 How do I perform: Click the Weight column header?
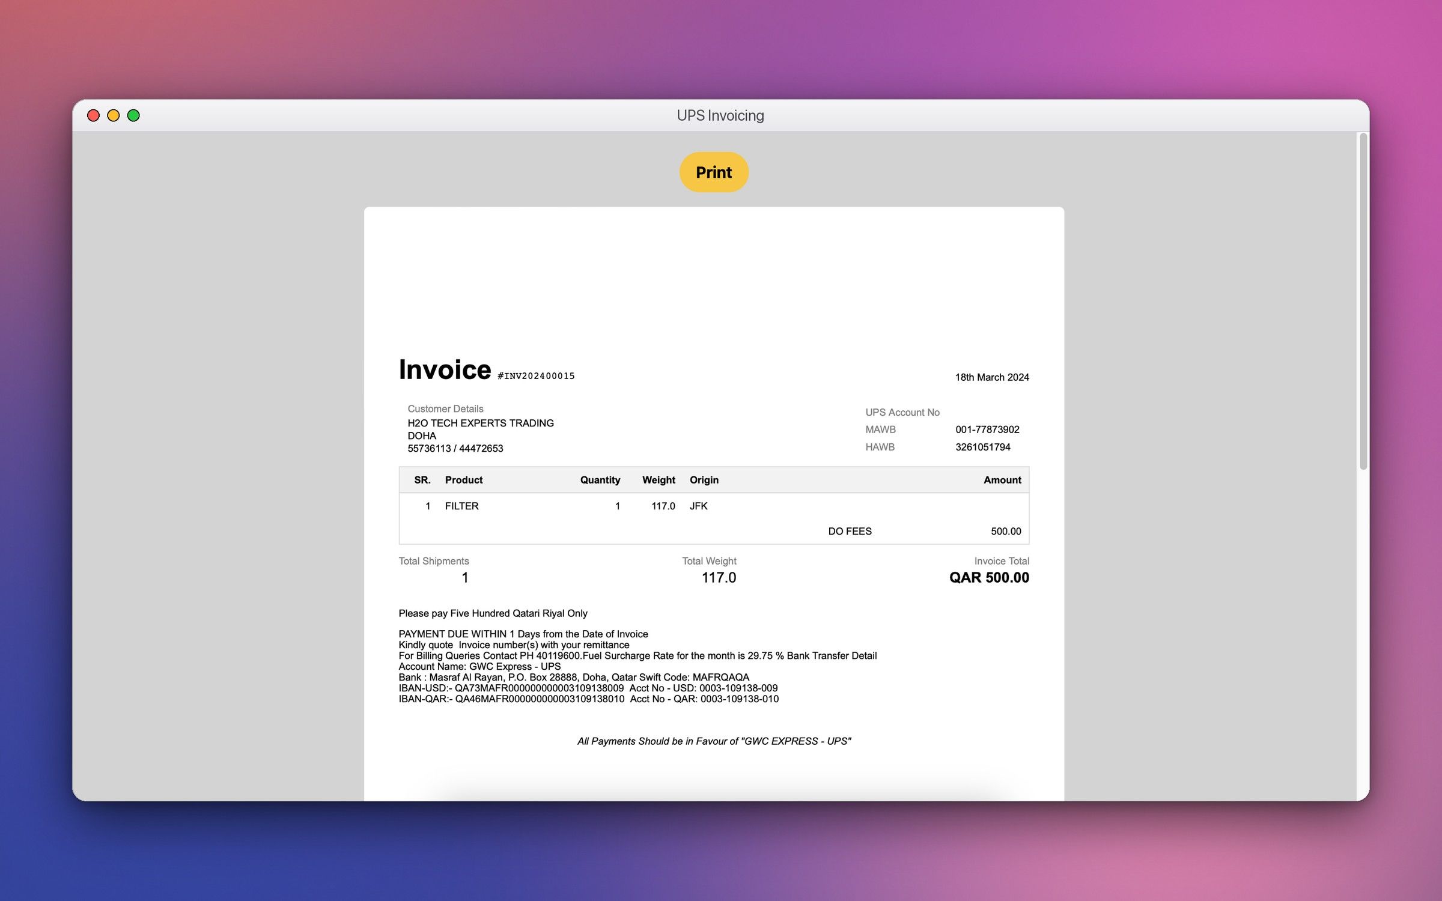click(x=659, y=480)
